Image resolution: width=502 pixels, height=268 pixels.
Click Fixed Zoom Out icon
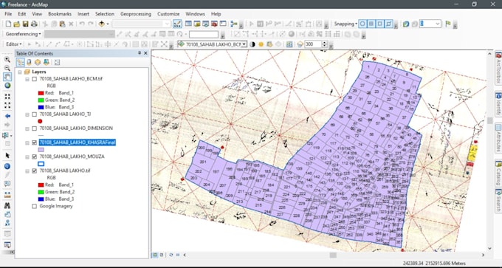tap(7, 106)
